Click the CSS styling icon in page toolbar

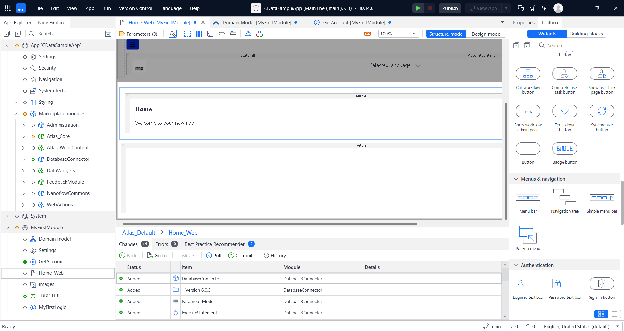(x=367, y=34)
